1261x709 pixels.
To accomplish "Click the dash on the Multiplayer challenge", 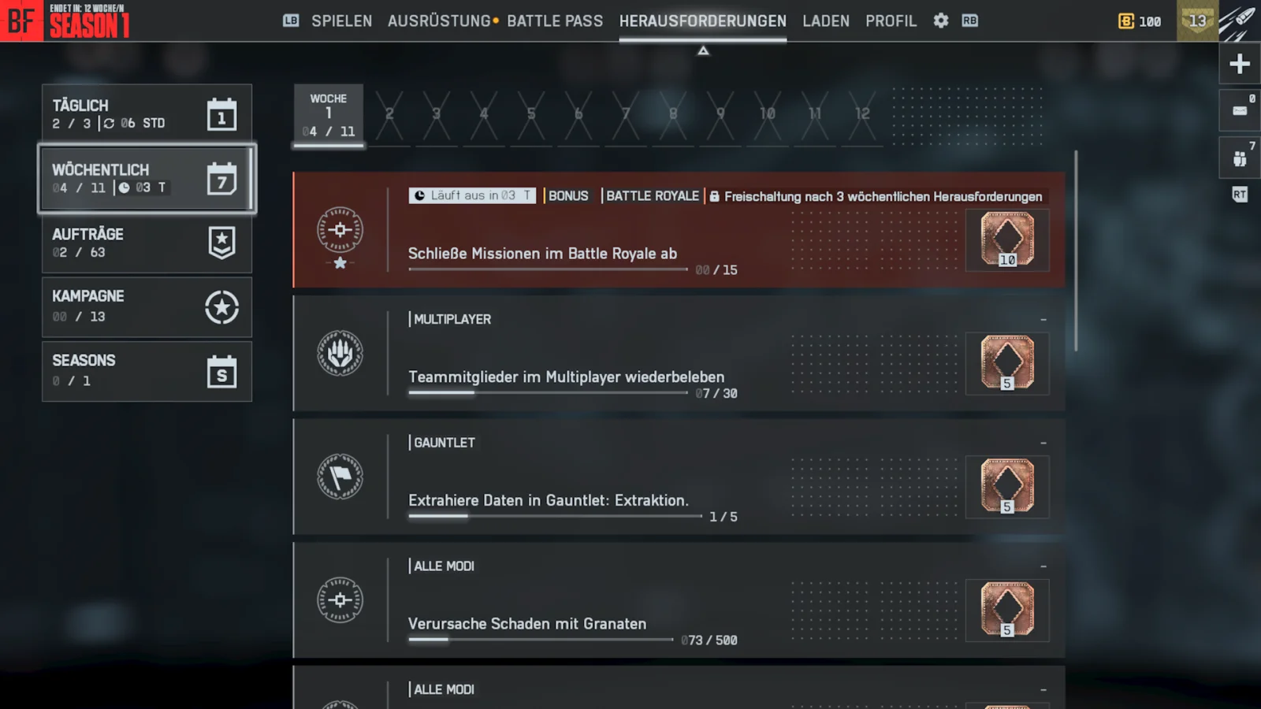I will 1043,320.
